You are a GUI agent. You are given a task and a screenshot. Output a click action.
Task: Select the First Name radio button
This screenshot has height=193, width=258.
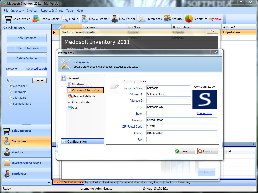pos(11,92)
